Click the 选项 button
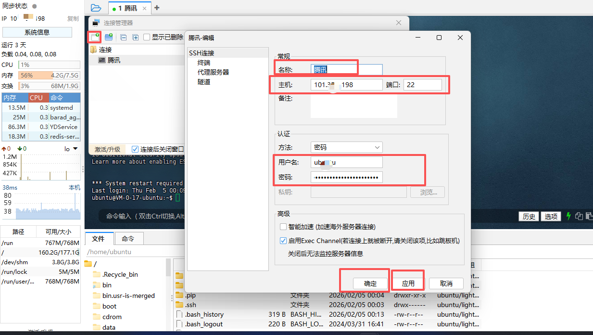Image resolution: width=593 pixels, height=335 pixels. point(551,217)
